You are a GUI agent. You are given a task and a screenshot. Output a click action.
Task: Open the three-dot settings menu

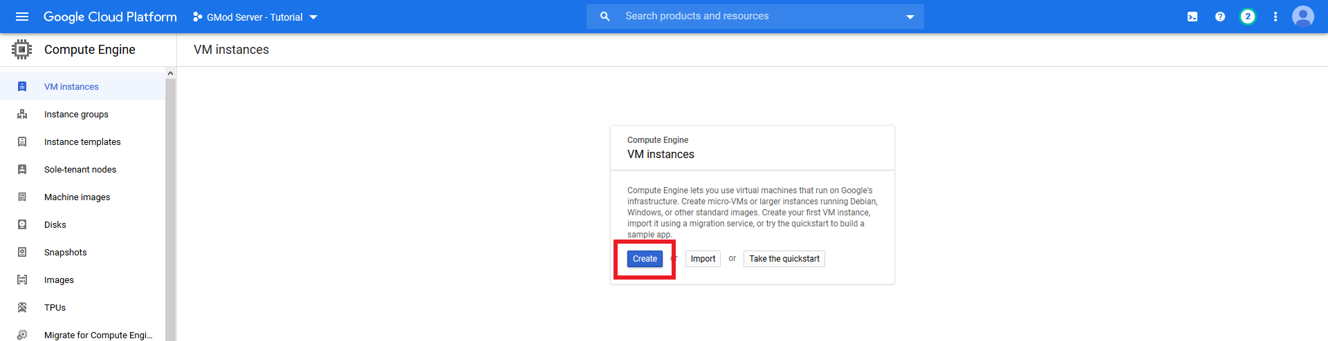[1275, 17]
